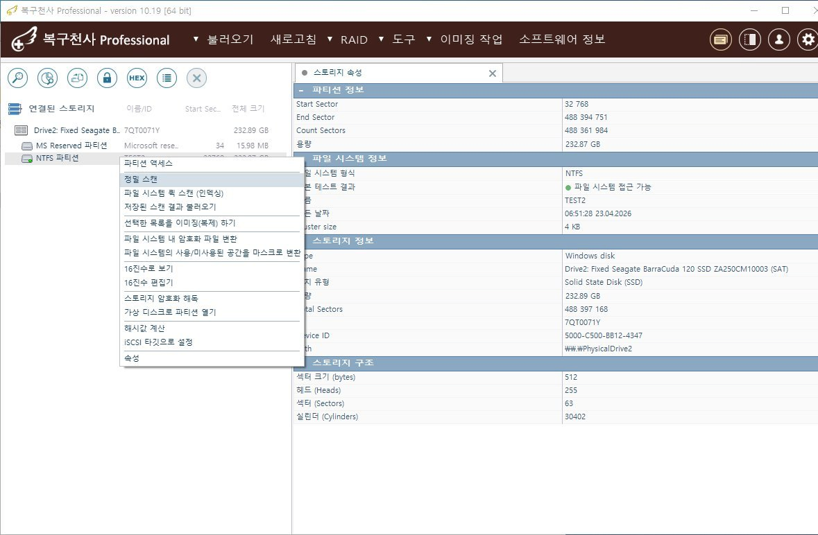Click the disk imaging toolbar icon

point(77,78)
